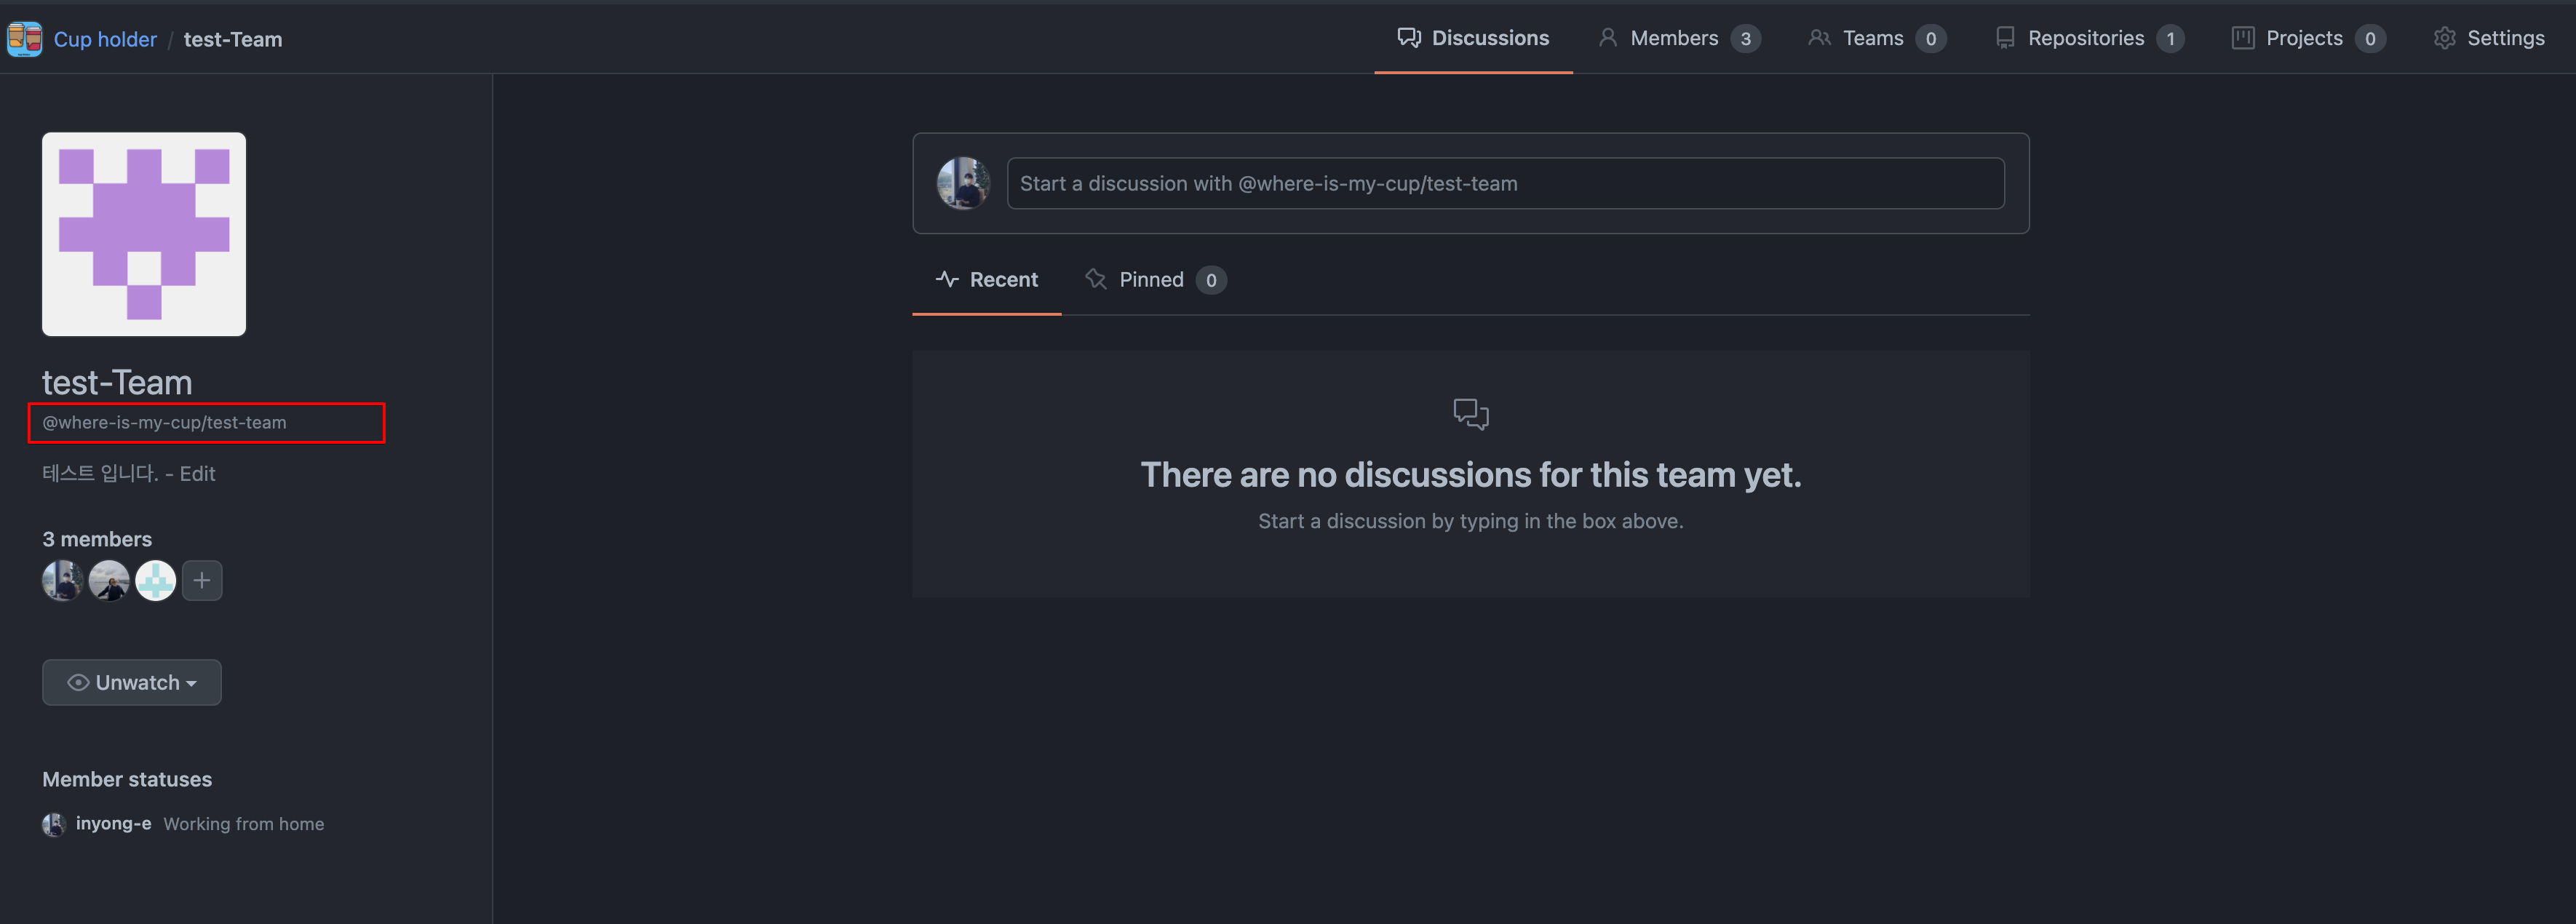Open the Unwatch dropdown

click(x=132, y=682)
